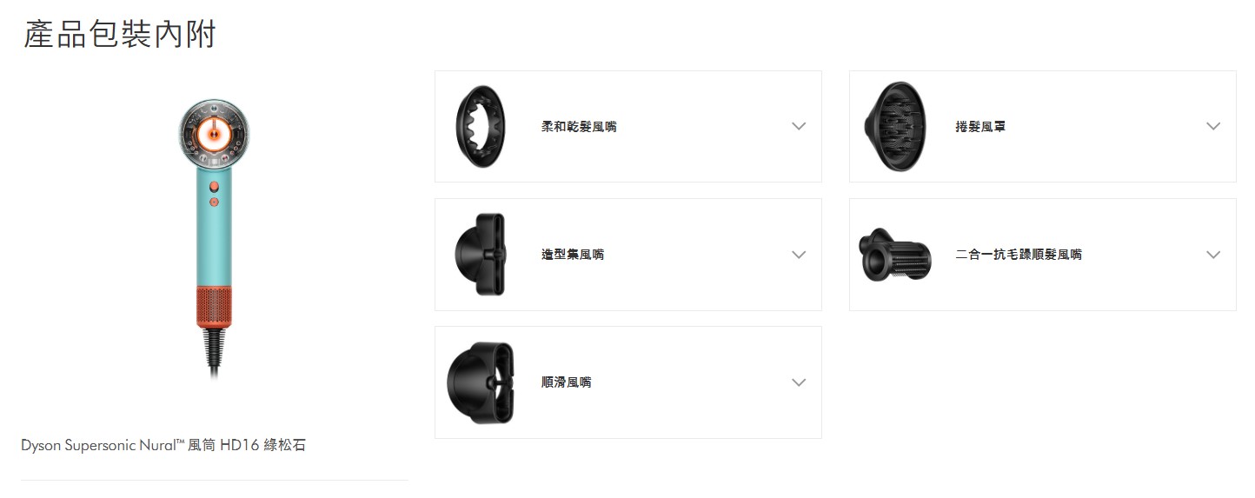Click the 產品包裝內附 heading
Image resolution: width=1255 pixels, height=498 pixels.
click(x=120, y=35)
